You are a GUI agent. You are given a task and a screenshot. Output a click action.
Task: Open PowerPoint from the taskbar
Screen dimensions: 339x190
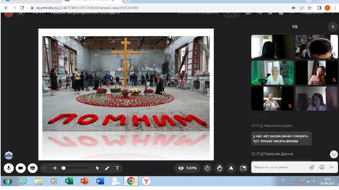pyautogui.click(x=84, y=181)
